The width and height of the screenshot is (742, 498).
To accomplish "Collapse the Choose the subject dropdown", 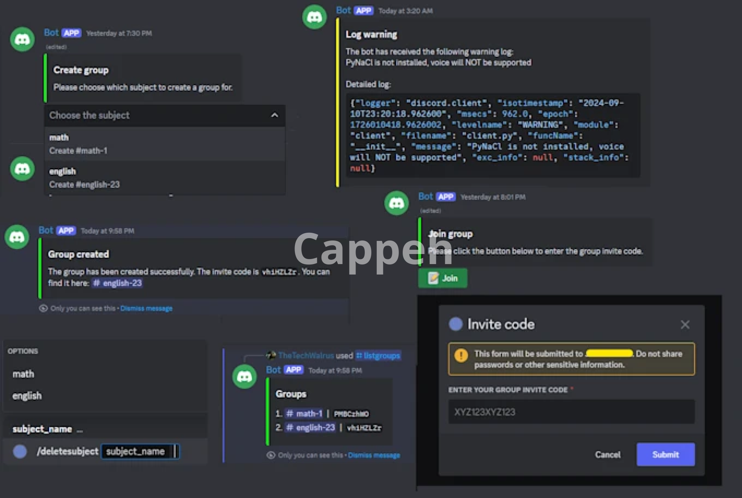I will tap(274, 115).
